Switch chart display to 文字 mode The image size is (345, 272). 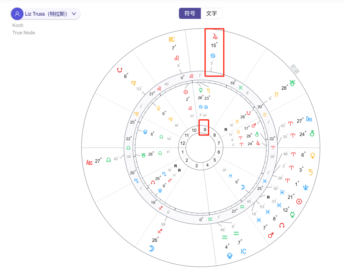[211, 13]
